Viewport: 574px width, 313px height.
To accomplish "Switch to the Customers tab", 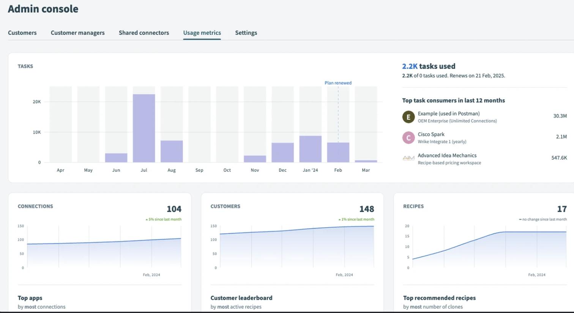I will 22,33.
